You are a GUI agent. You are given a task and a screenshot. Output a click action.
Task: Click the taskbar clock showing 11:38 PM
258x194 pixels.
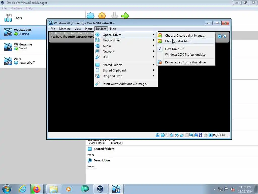point(245,189)
